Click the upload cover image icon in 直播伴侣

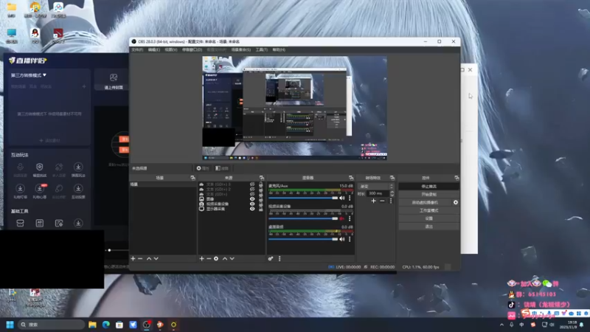(x=114, y=78)
